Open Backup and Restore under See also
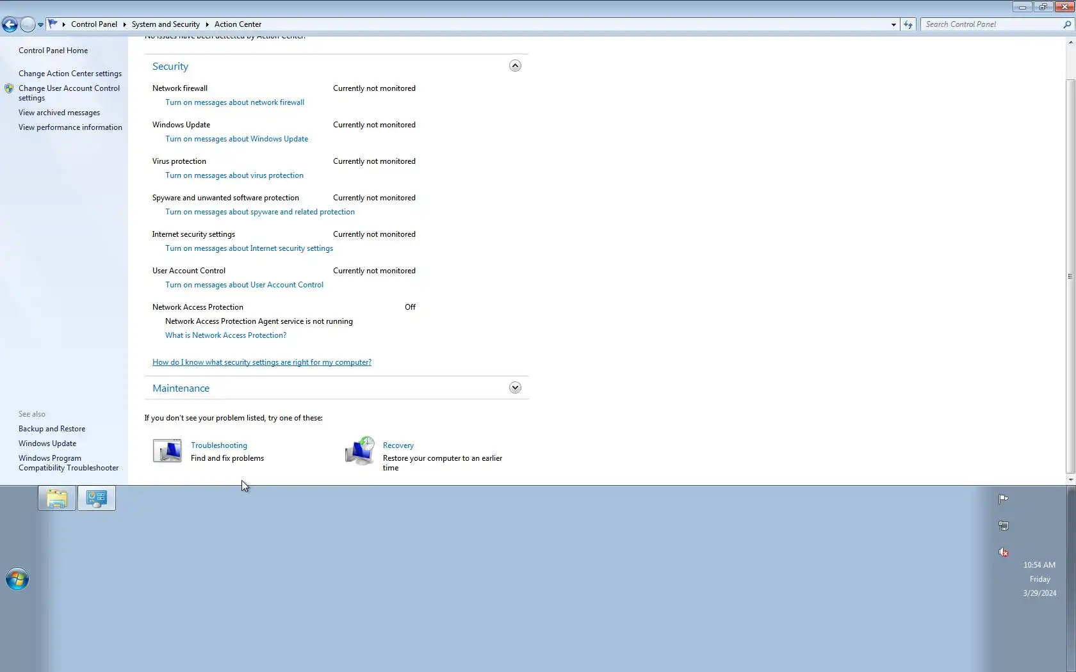The height and width of the screenshot is (672, 1076). click(52, 429)
